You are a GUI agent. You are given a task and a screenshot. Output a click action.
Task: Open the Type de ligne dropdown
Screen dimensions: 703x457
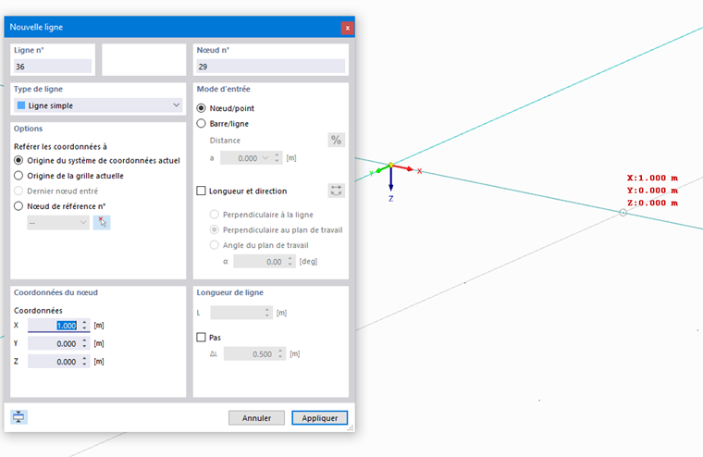[98, 105]
